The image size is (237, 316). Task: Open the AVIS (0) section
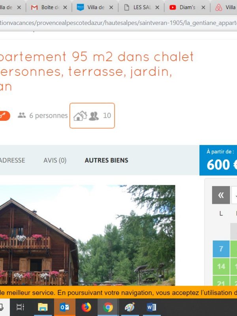[55, 160]
